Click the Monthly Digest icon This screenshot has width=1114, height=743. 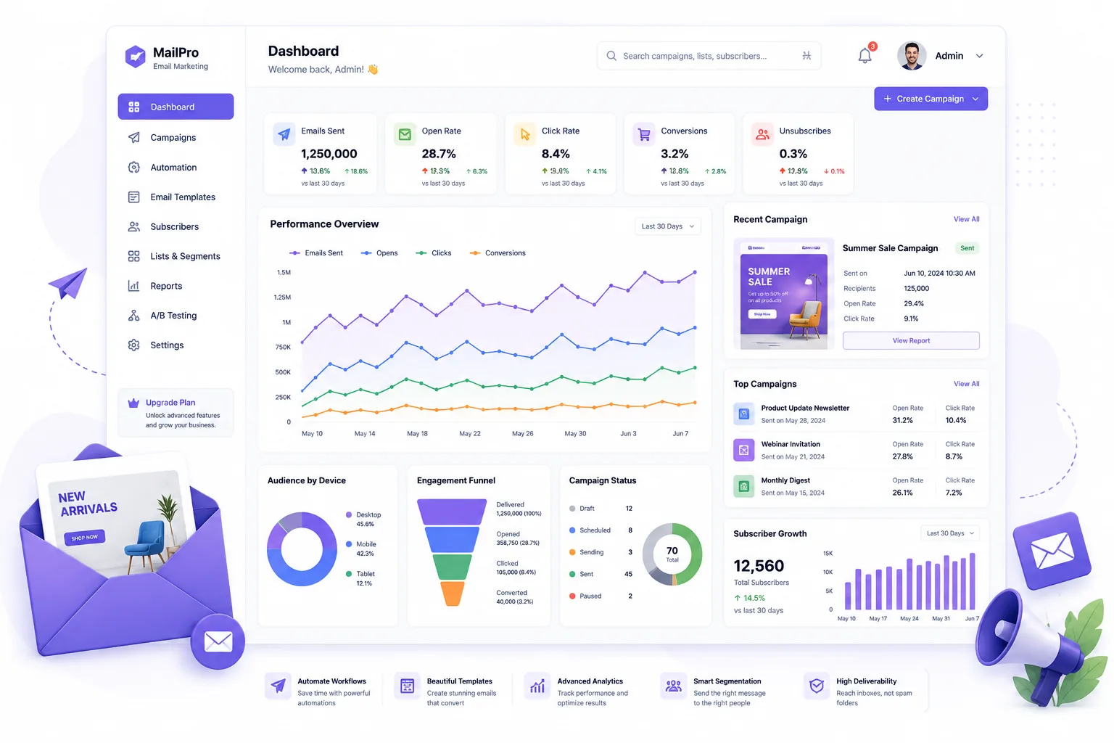[743, 486]
